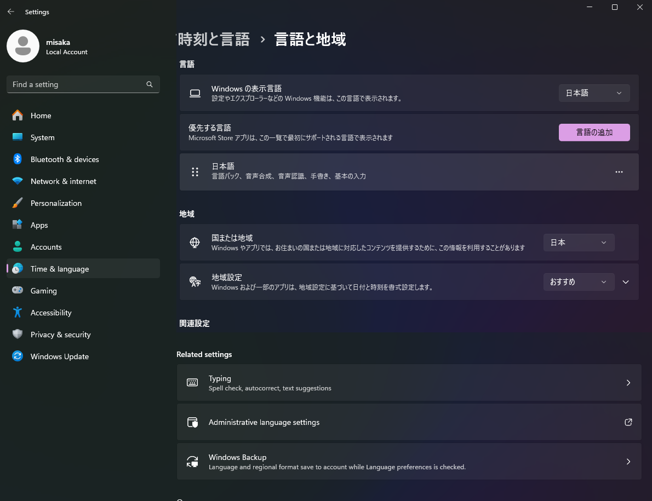This screenshot has height=501, width=652.
Task: Click the Home house icon
Action: tap(18, 115)
